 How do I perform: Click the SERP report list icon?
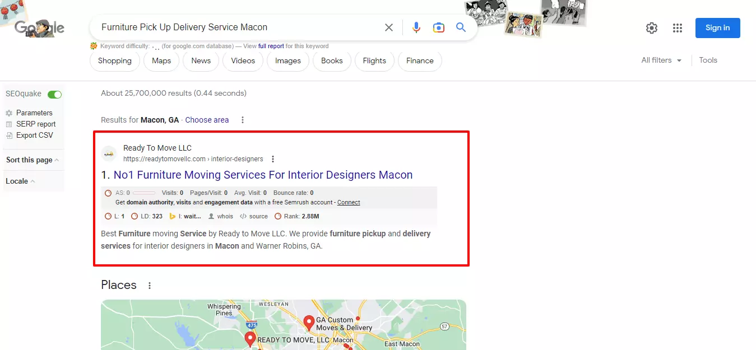(x=9, y=124)
